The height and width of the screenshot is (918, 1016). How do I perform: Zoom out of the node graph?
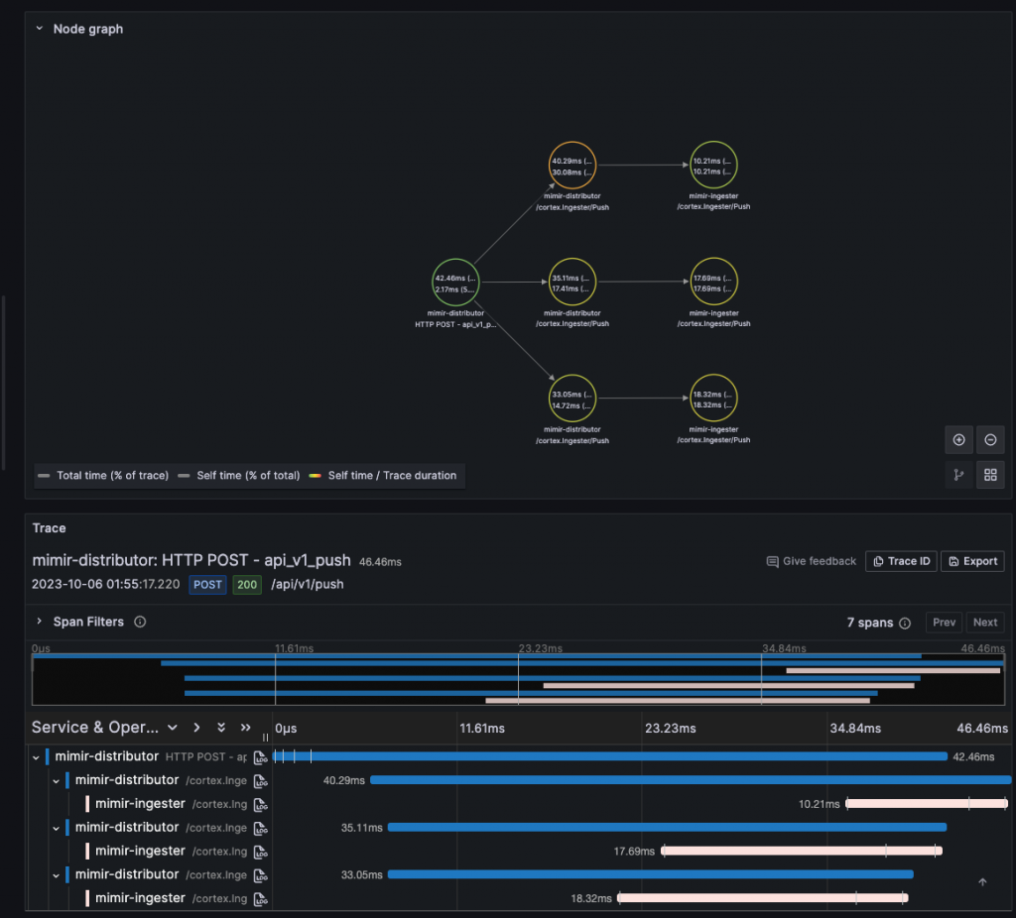pos(990,439)
